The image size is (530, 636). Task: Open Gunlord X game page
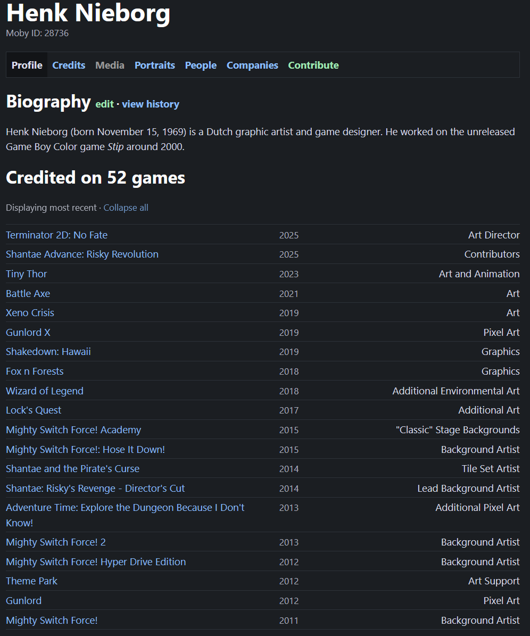click(x=28, y=332)
